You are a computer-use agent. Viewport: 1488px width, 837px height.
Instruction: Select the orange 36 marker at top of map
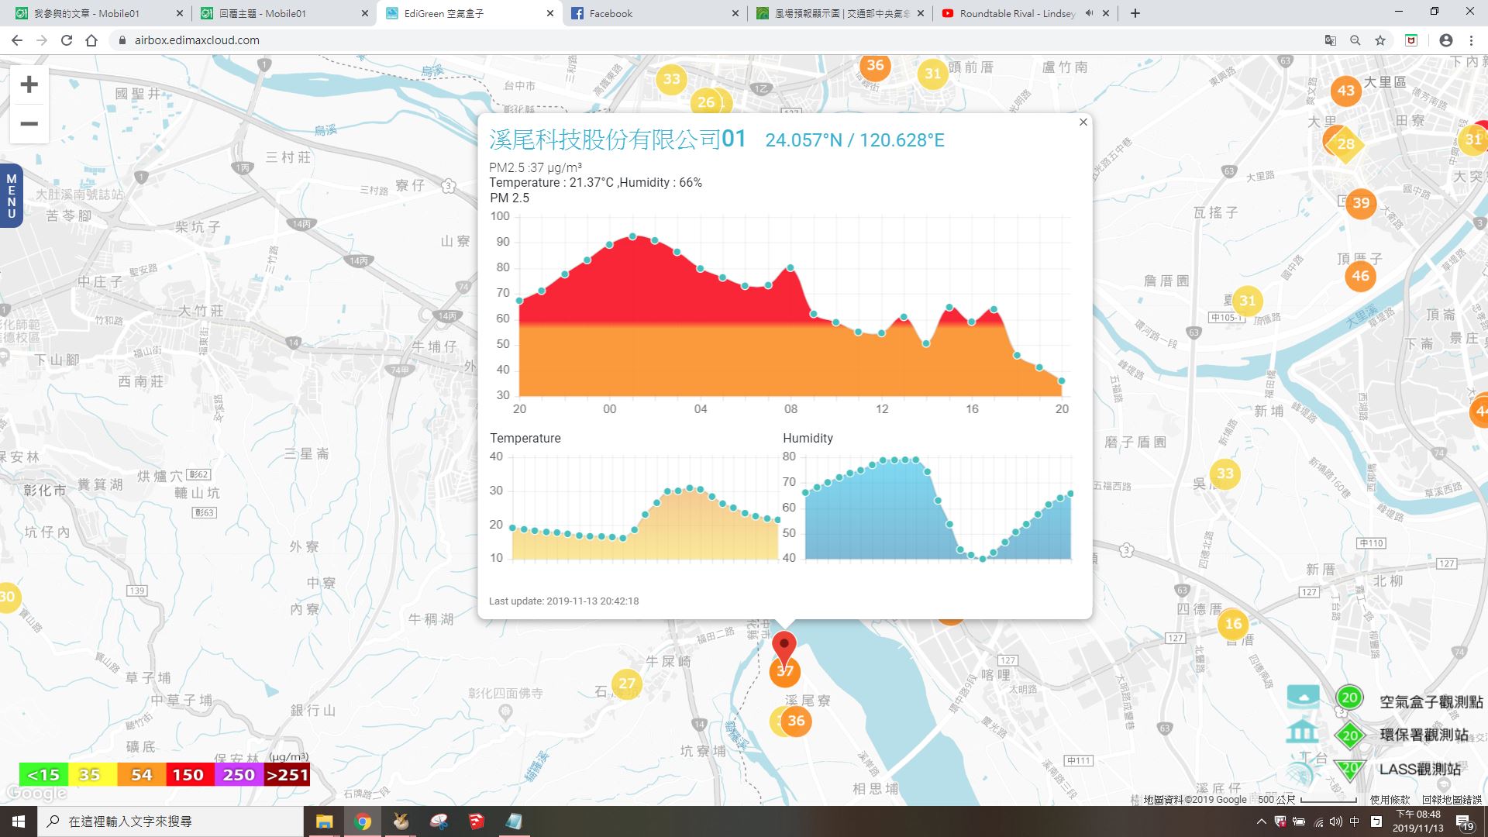click(875, 65)
